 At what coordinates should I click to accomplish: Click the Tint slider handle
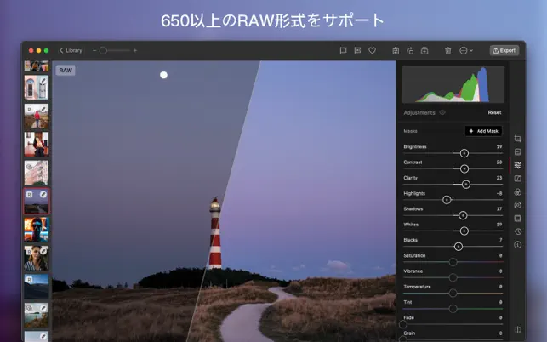453,309
